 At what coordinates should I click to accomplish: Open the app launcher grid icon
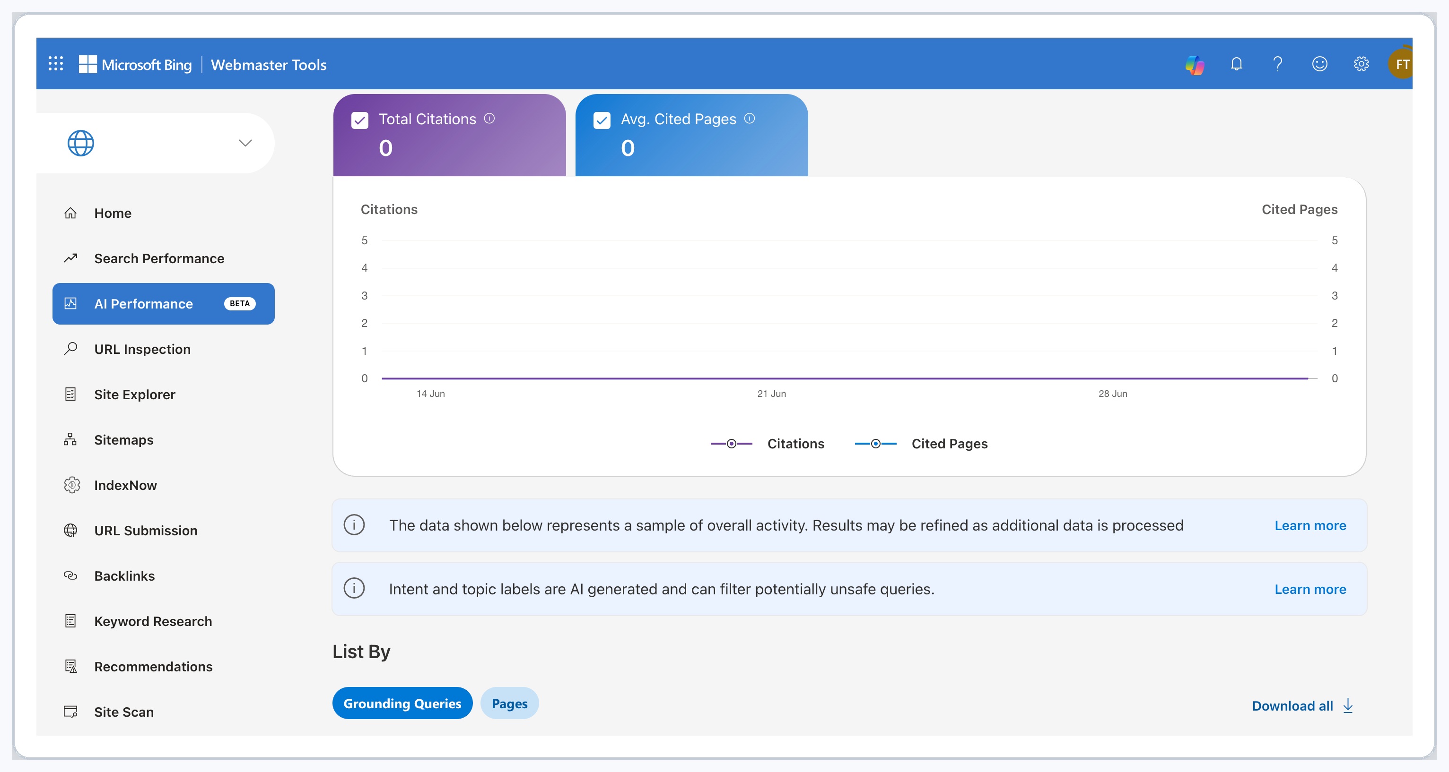pos(56,63)
